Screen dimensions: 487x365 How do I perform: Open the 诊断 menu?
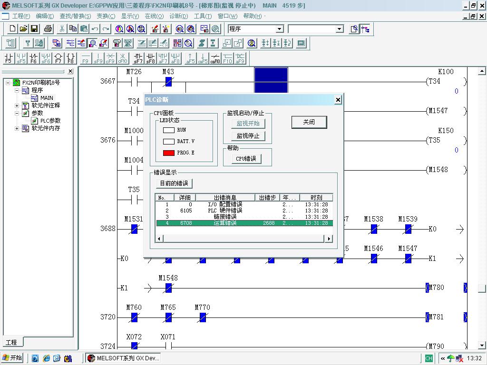point(178,16)
